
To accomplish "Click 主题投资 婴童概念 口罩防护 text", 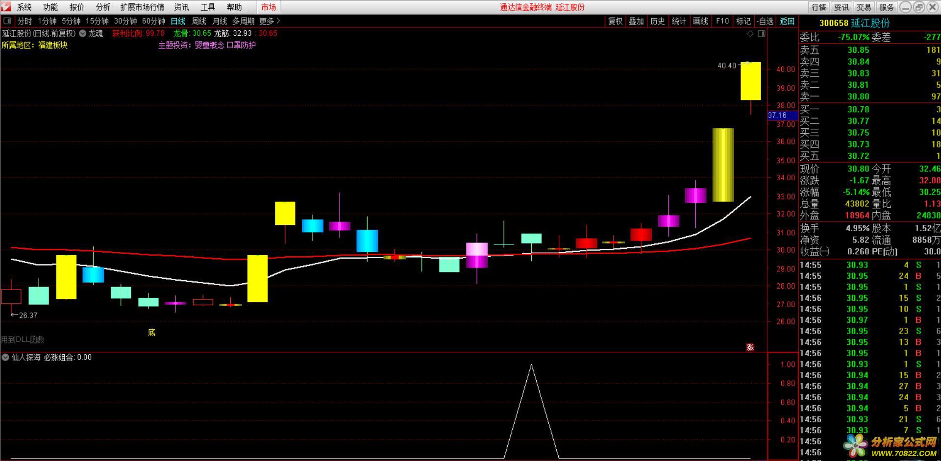I will [x=207, y=45].
